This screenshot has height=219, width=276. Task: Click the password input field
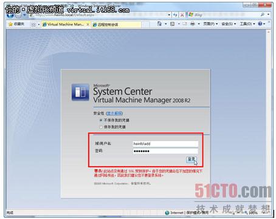pyautogui.click(x=165, y=151)
